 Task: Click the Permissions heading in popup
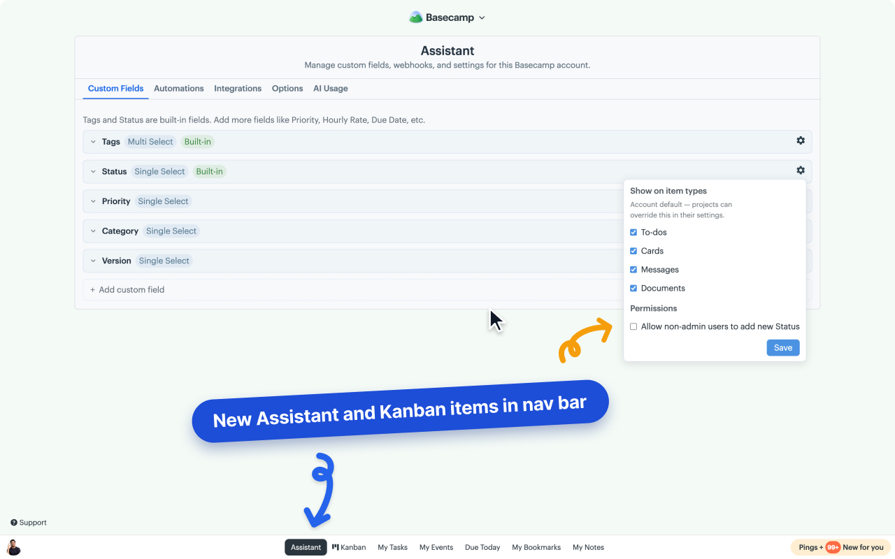(654, 308)
